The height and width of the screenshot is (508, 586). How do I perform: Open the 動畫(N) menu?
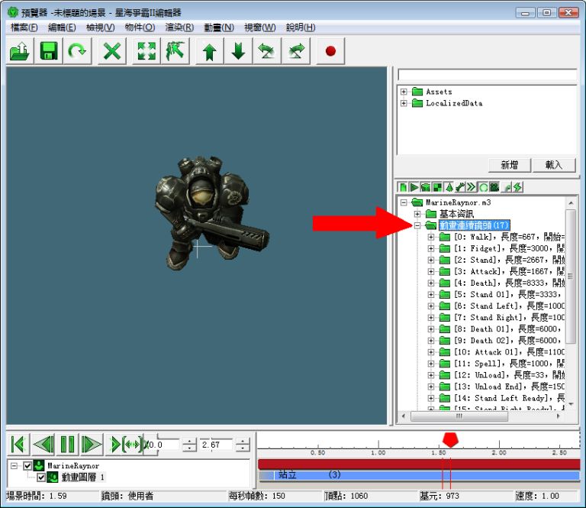click(x=219, y=28)
